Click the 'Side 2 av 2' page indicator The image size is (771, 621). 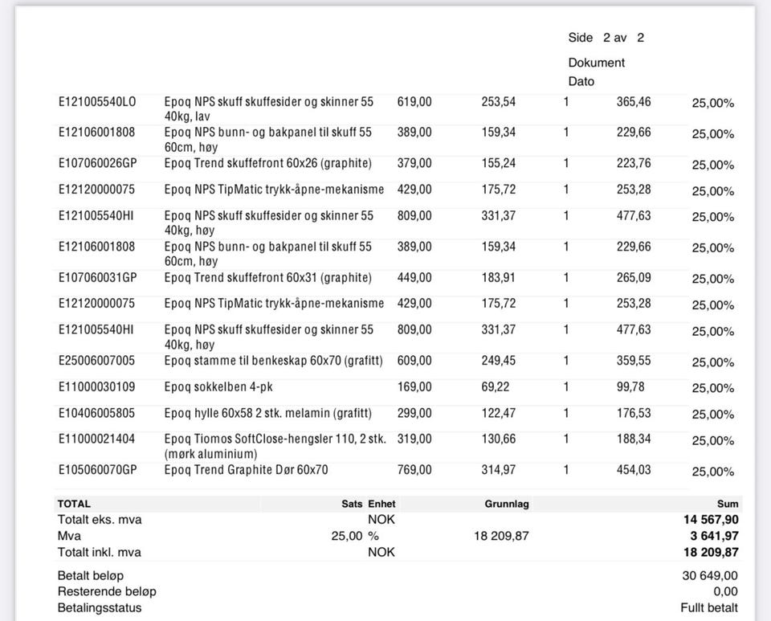click(x=606, y=38)
